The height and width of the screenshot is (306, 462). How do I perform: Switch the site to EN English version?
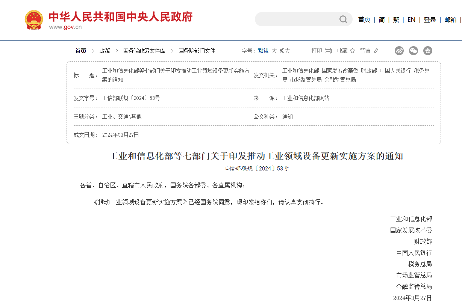411,20
